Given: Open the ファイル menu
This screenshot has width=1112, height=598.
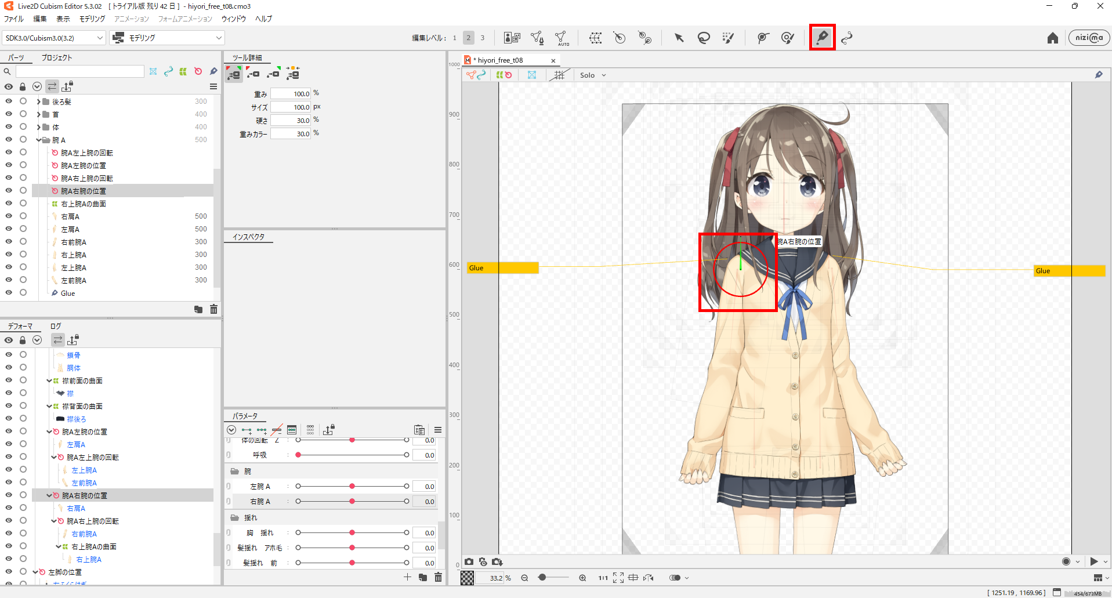Looking at the screenshot, I should click(x=14, y=19).
